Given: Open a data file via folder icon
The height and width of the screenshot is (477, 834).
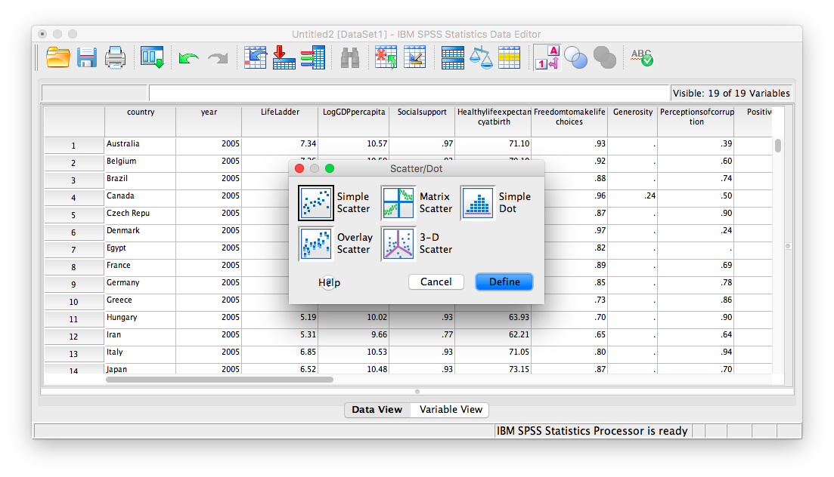Looking at the screenshot, I should pyautogui.click(x=58, y=57).
